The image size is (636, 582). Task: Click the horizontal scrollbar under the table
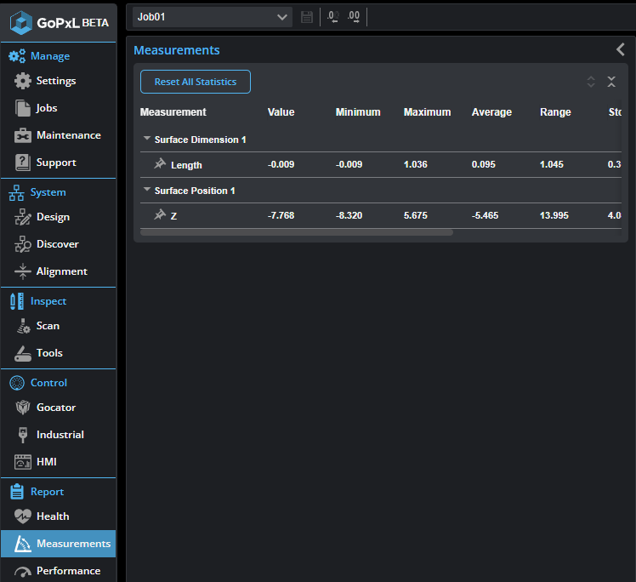point(296,231)
